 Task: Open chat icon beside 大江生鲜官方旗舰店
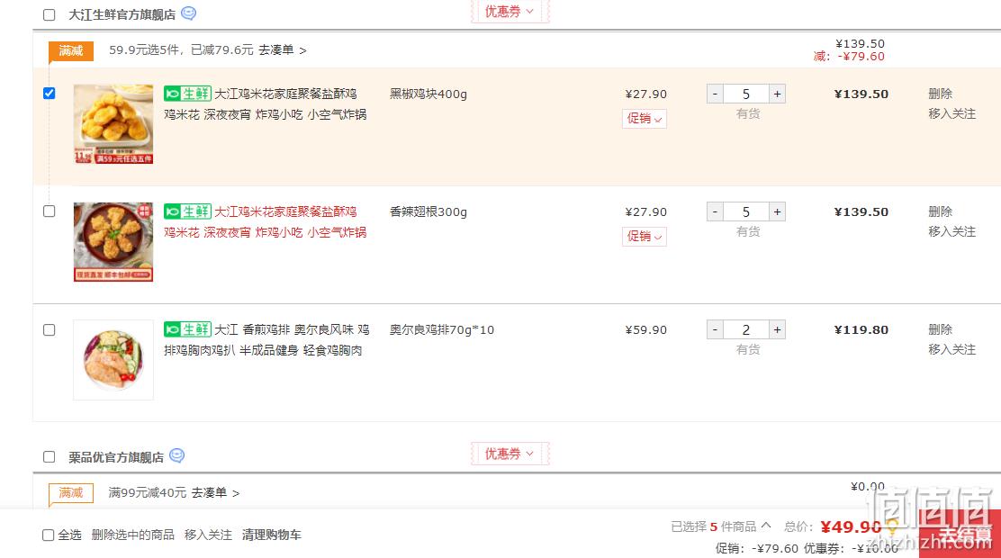(188, 13)
